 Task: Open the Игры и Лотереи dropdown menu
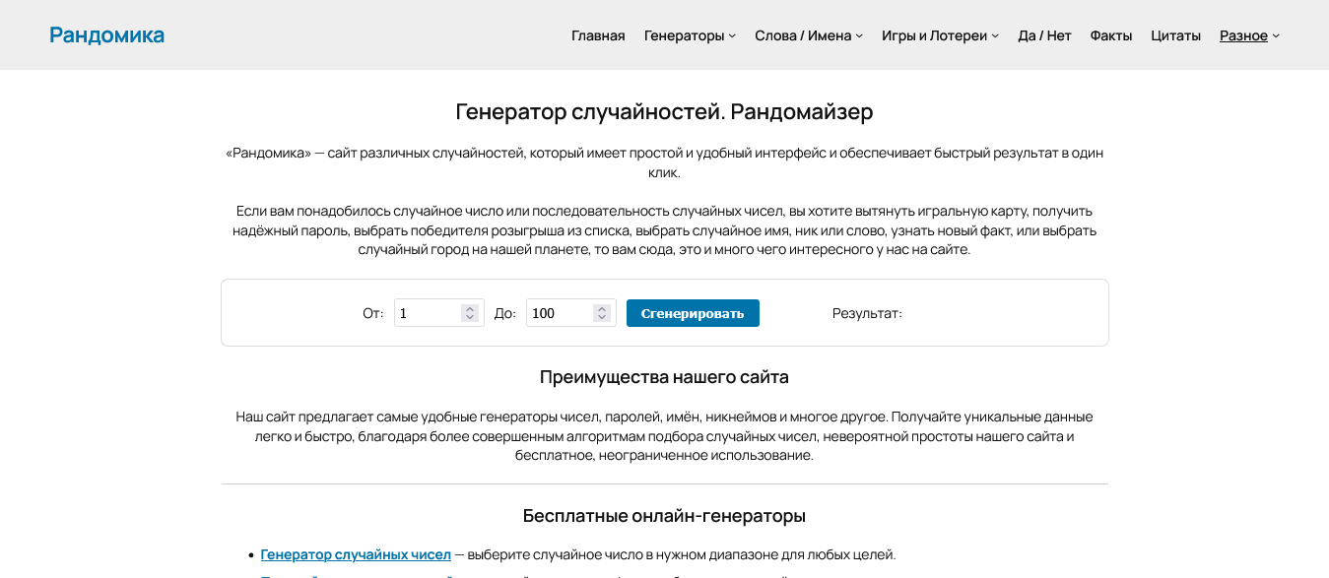[939, 35]
